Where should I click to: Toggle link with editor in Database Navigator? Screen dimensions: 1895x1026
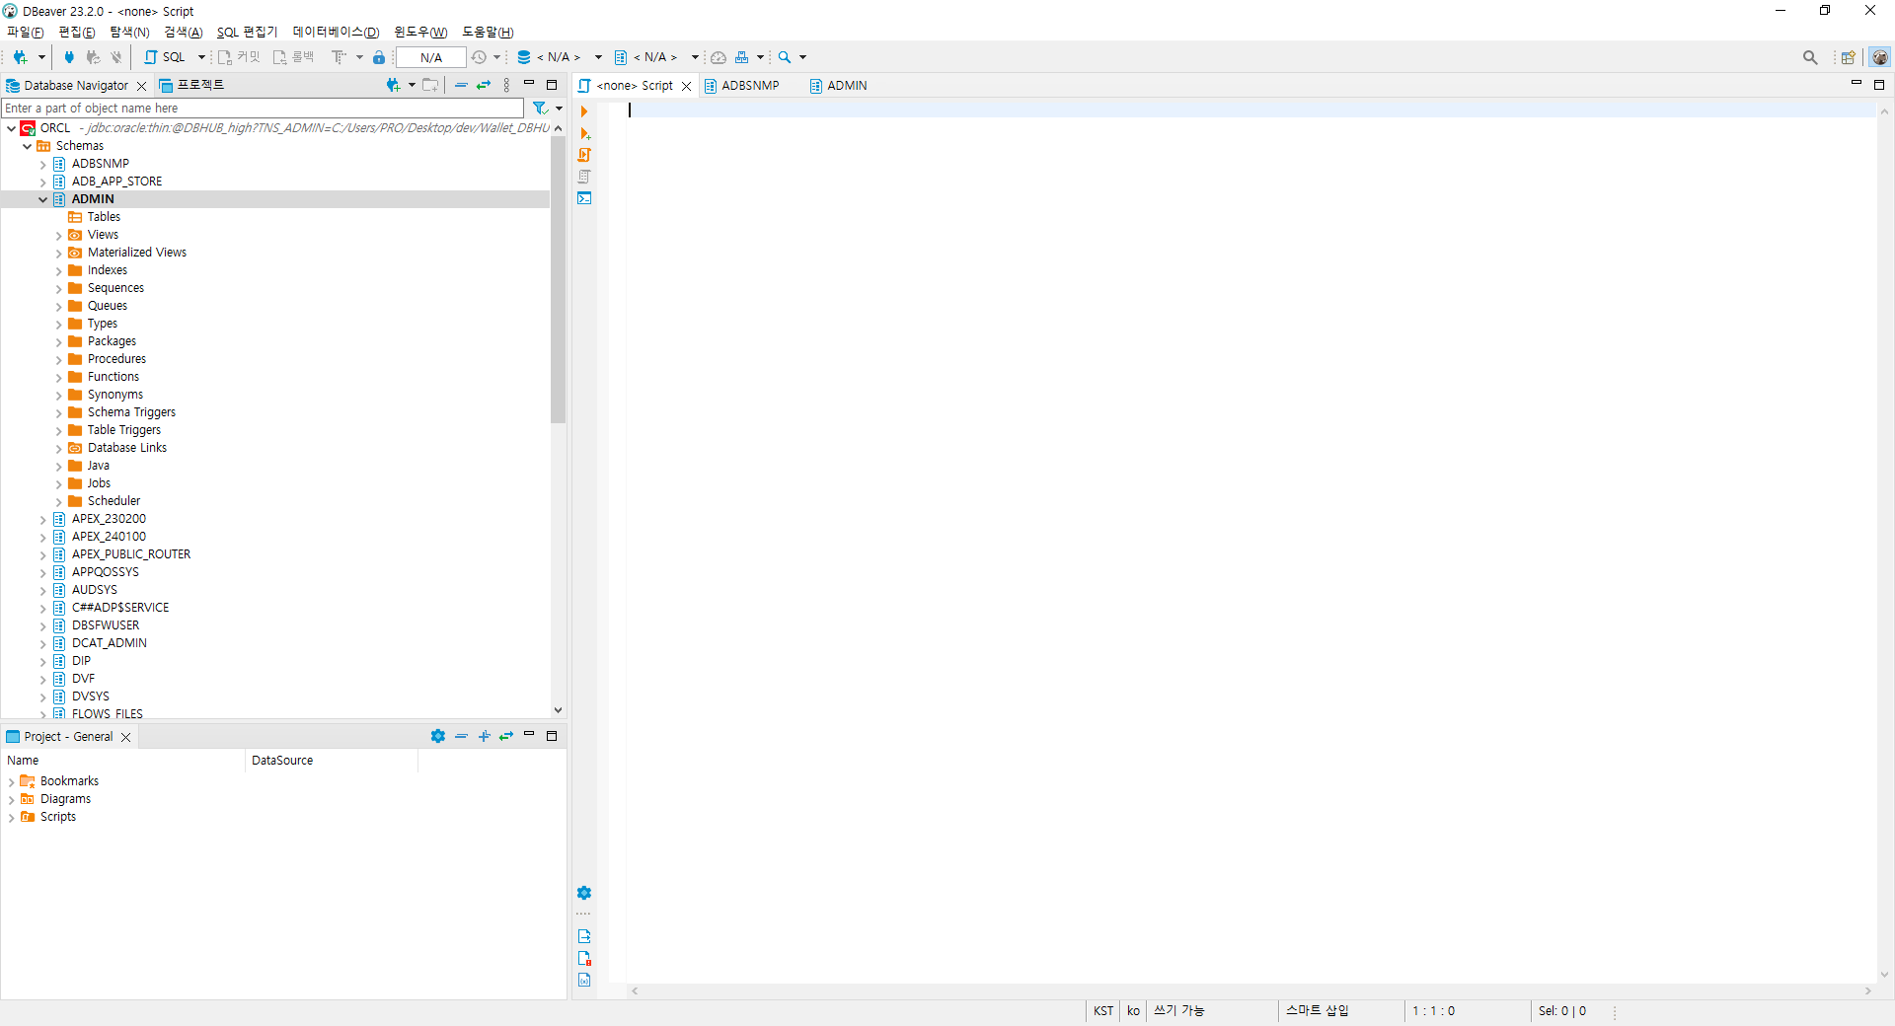tap(484, 85)
